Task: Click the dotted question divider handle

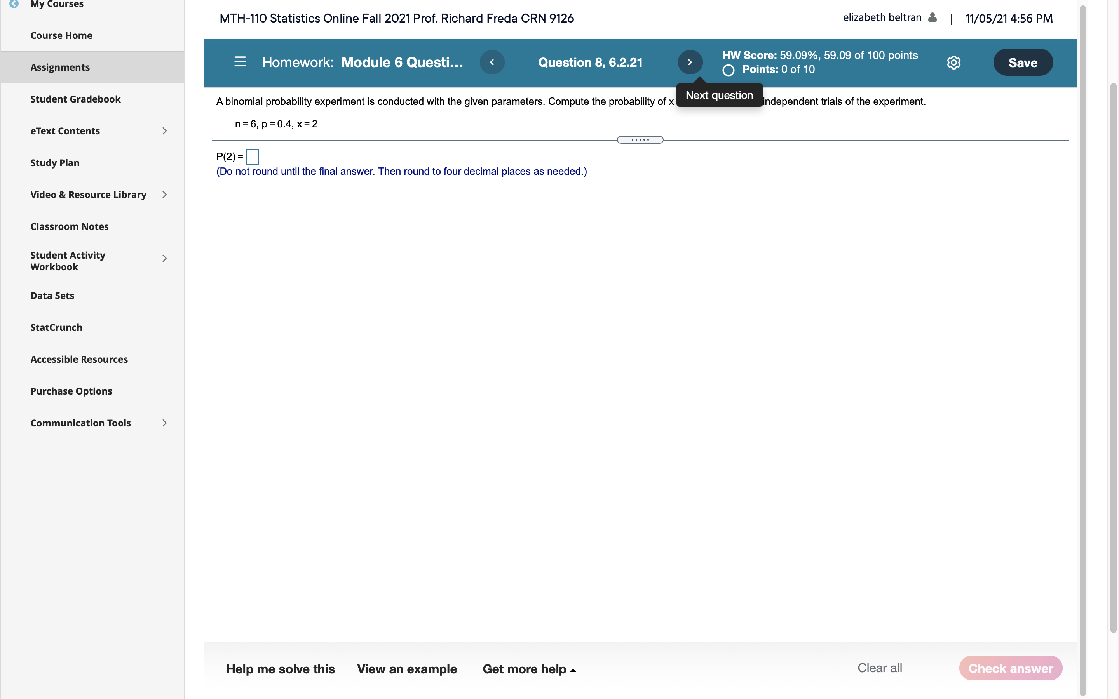Action: click(x=640, y=139)
